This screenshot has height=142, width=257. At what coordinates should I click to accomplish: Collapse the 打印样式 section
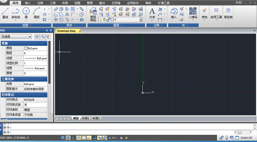click(45, 95)
